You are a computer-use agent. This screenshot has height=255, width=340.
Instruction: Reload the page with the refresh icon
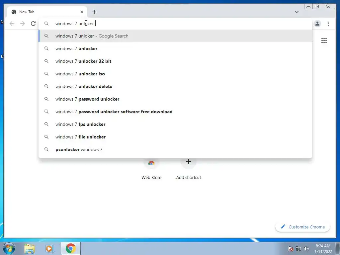click(33, 24)
